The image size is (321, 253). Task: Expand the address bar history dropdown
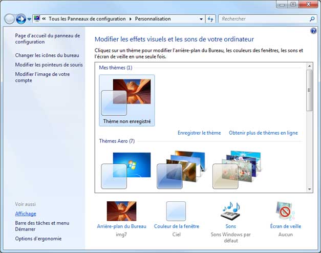pyautogui.click(x=201, y=19)
